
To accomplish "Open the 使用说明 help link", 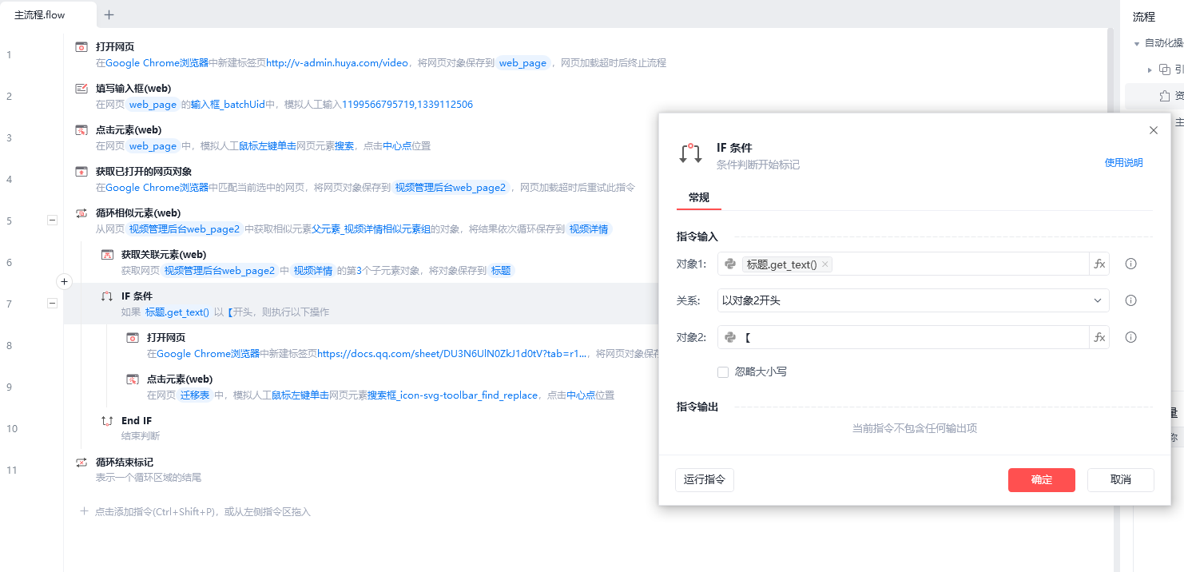I will pos(1123,163).
